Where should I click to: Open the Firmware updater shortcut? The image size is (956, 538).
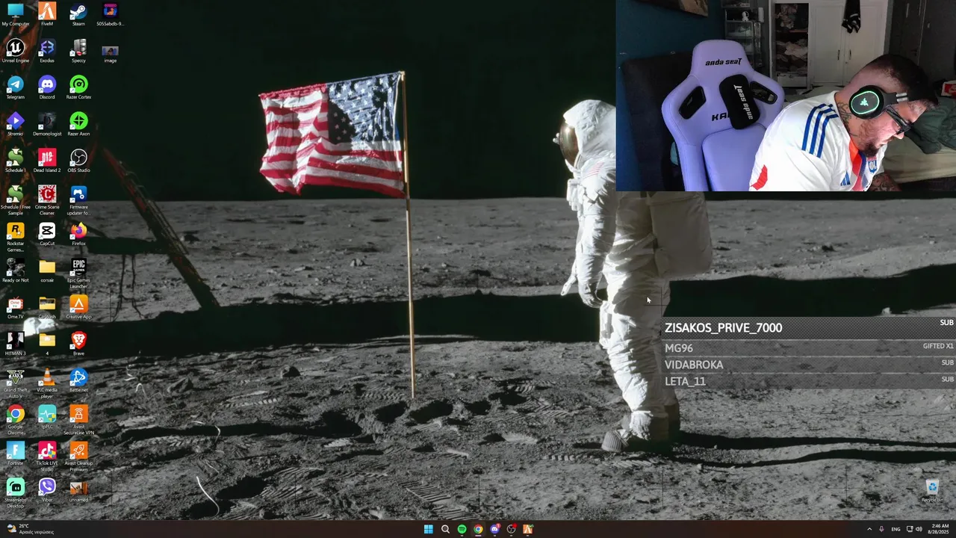pos(78,200)
